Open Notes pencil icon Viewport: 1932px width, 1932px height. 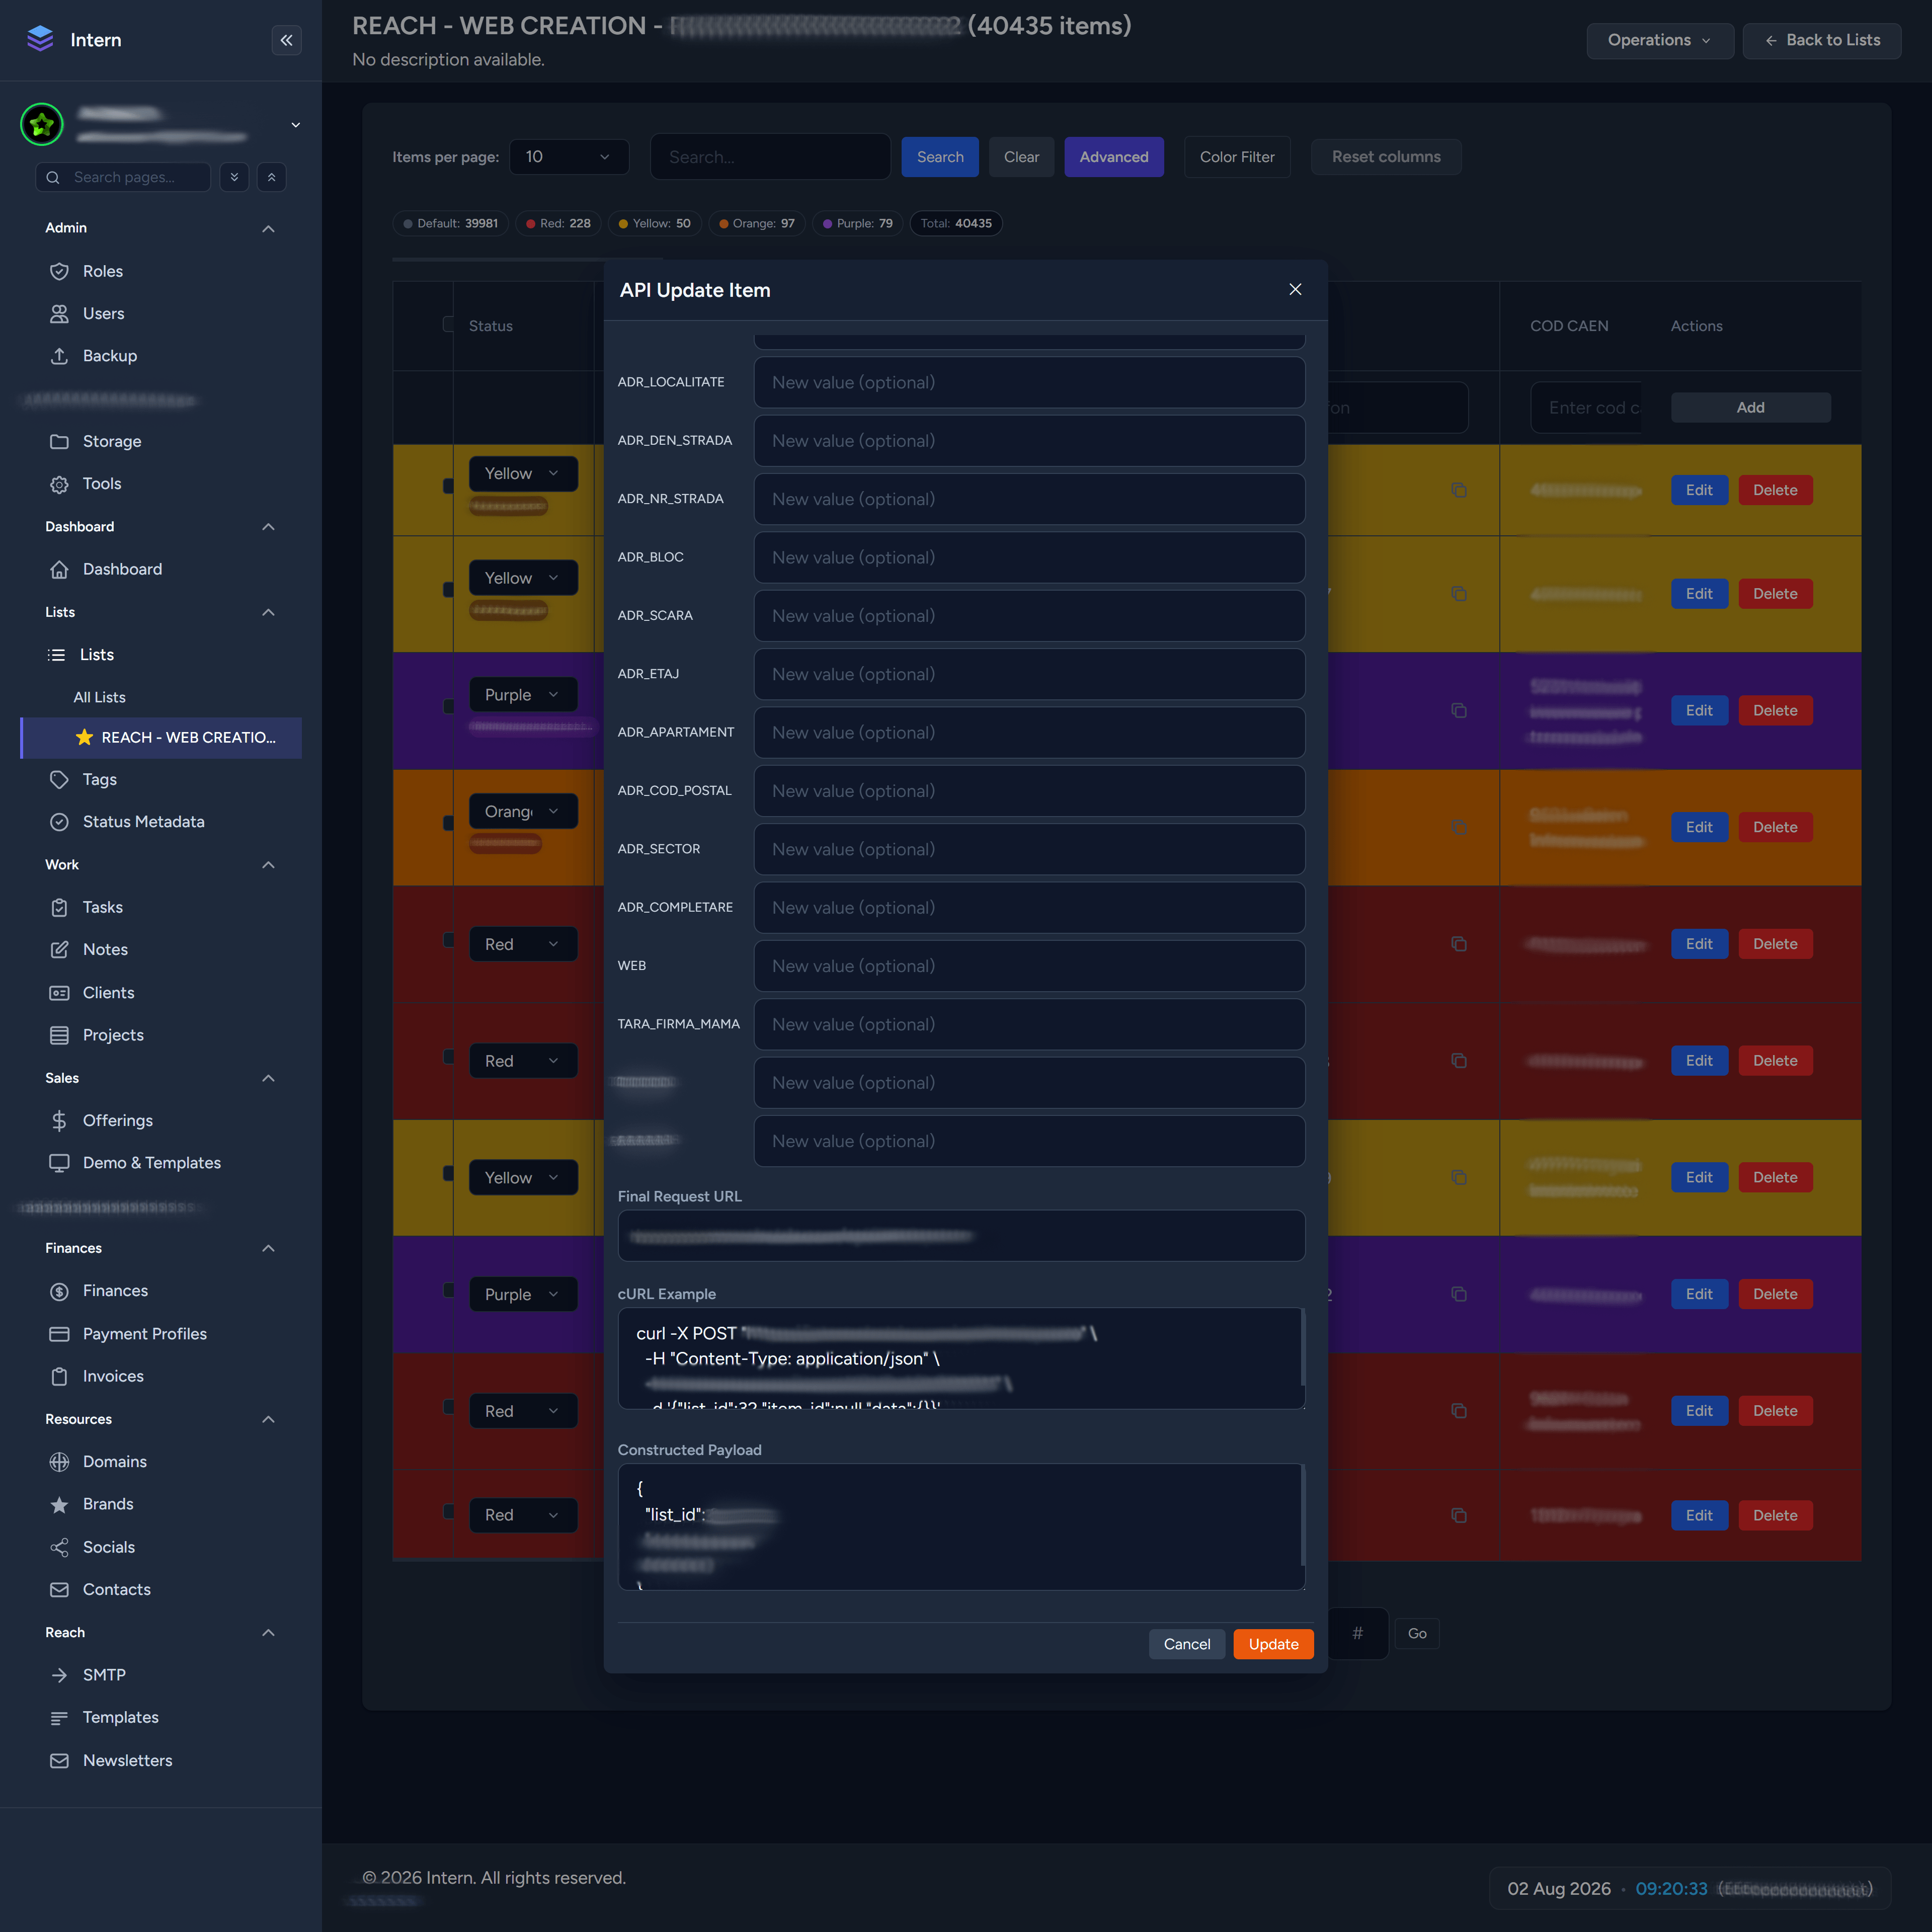[x=59, y=949]
